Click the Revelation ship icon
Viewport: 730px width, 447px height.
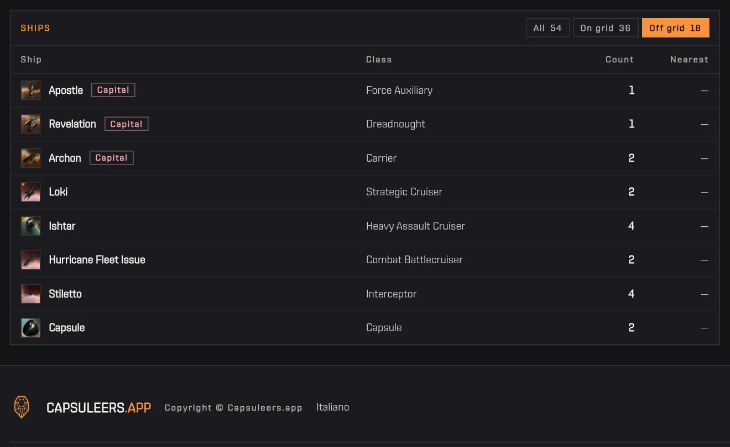click(30, 124)
